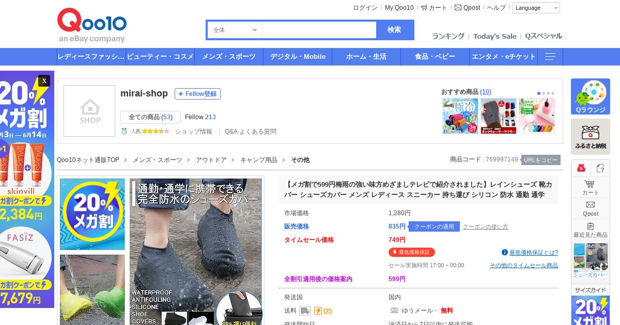Open the ヘルプ link
Viewport: 620px width, 325px height.
click(497, 8)
